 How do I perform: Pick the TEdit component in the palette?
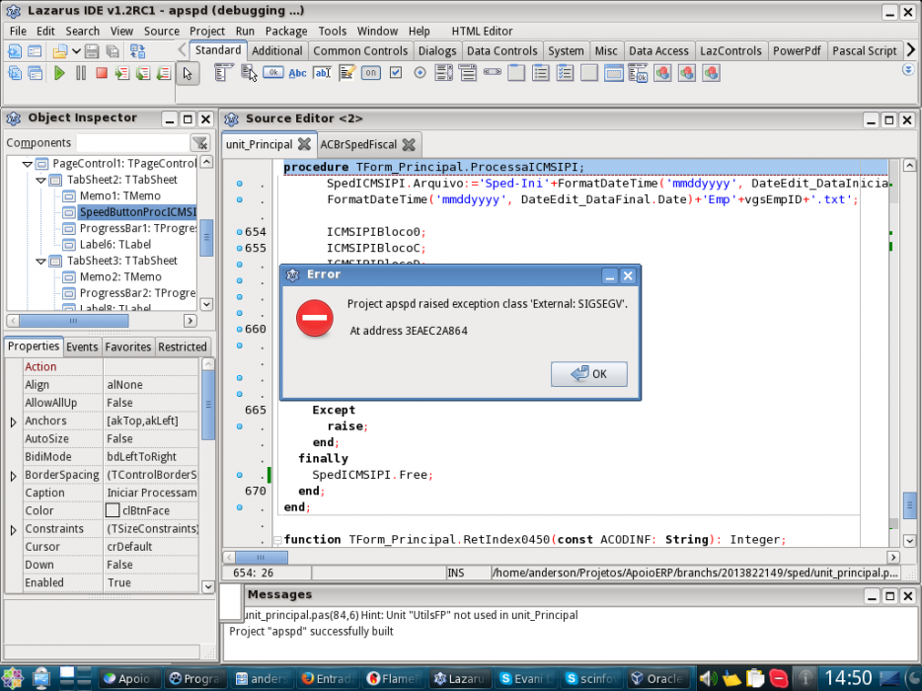coord(322,73)
